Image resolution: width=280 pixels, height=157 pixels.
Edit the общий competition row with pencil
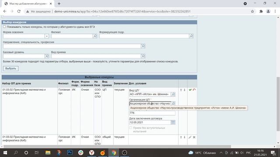[x=190, y=137]
